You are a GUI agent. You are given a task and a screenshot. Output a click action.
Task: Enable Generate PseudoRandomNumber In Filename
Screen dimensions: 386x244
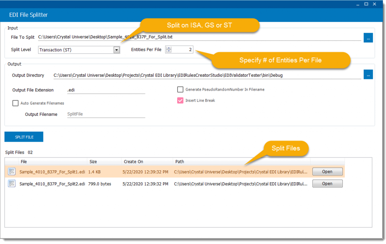180,89
